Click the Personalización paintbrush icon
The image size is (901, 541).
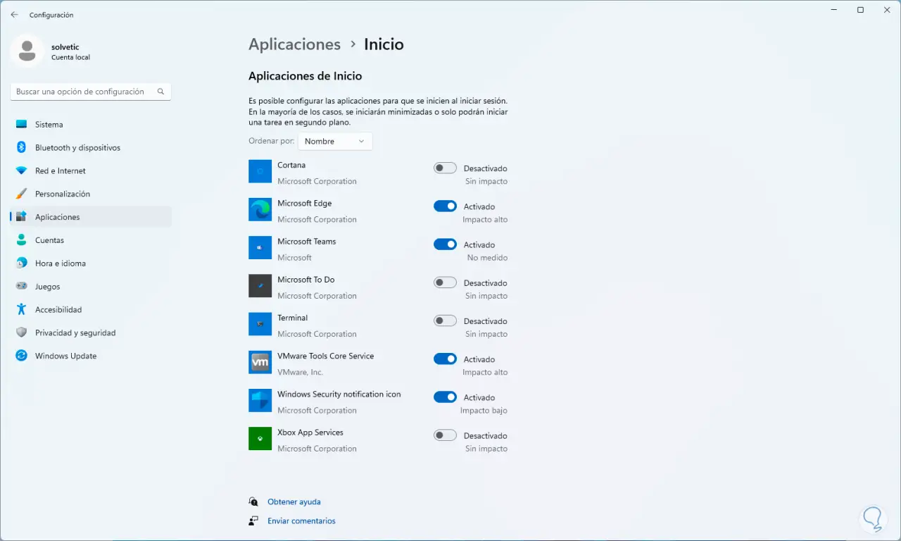(x=21, y=194)
